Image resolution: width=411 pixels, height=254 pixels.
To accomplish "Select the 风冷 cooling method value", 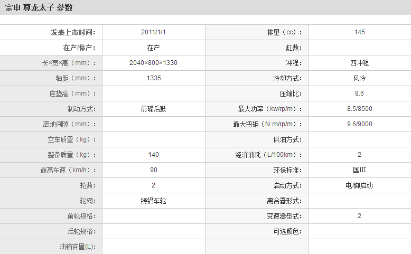I will pos(359,78).
